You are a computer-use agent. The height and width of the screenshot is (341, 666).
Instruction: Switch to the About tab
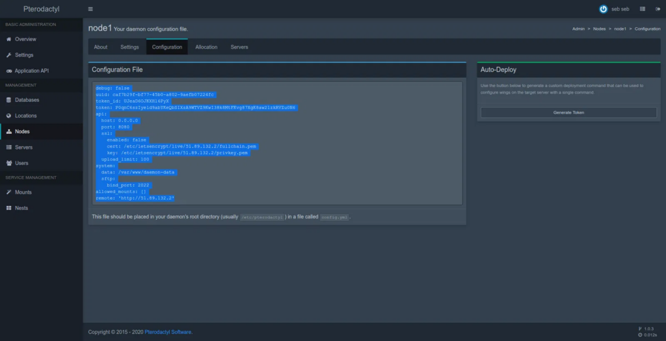point(101,47)
